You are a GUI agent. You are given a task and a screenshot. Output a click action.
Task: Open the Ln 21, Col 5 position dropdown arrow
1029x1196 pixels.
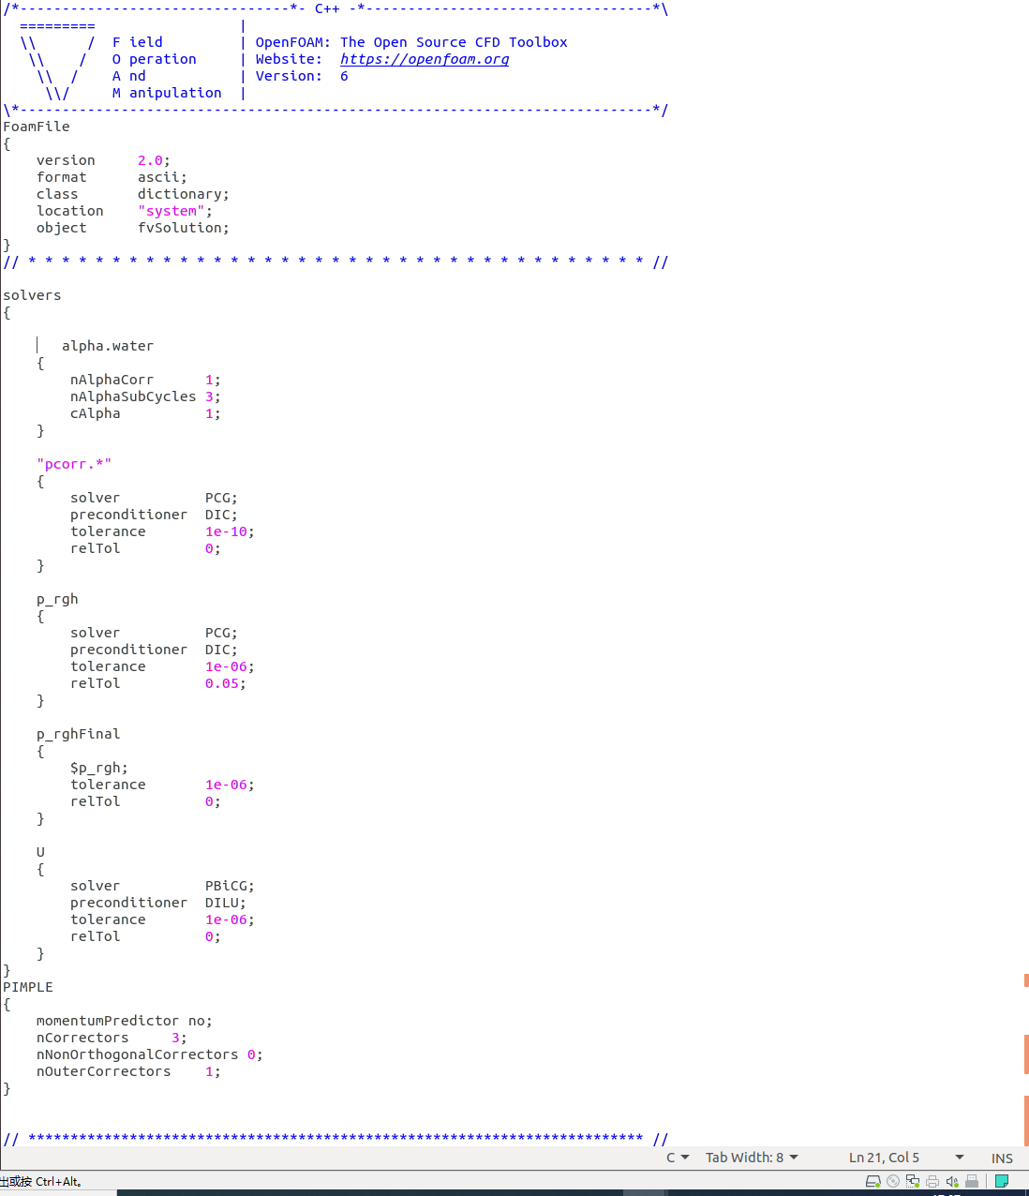click(959, 1158)
